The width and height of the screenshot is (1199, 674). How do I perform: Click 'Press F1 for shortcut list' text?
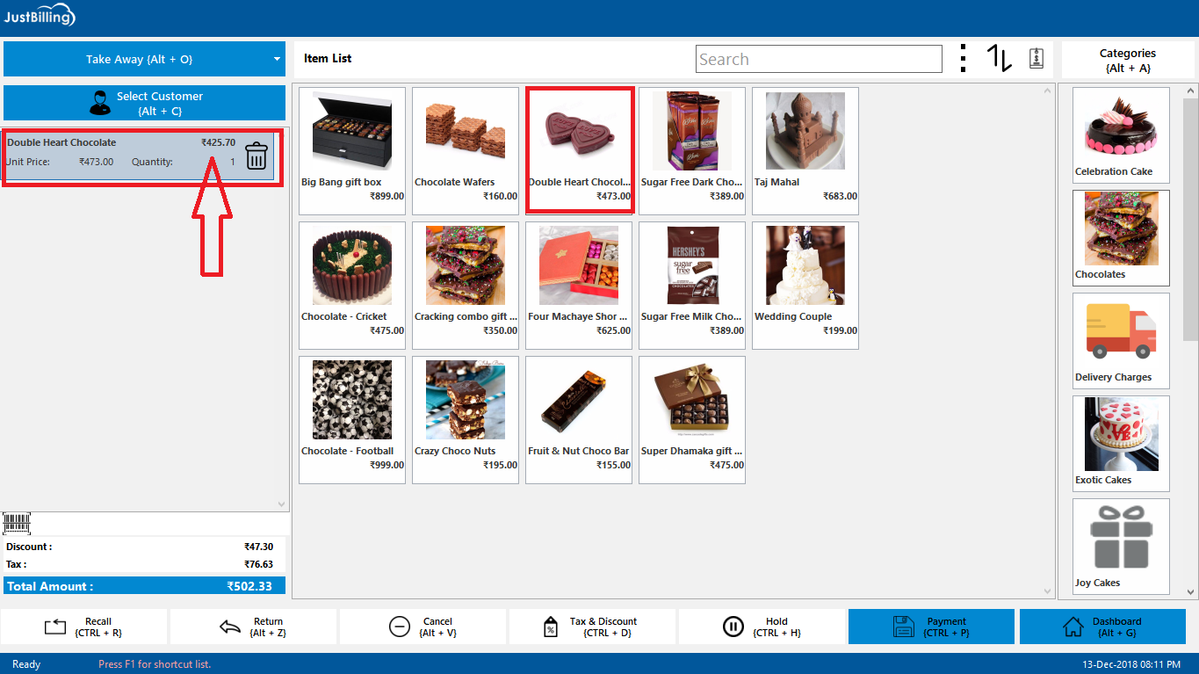pos(155,664)
